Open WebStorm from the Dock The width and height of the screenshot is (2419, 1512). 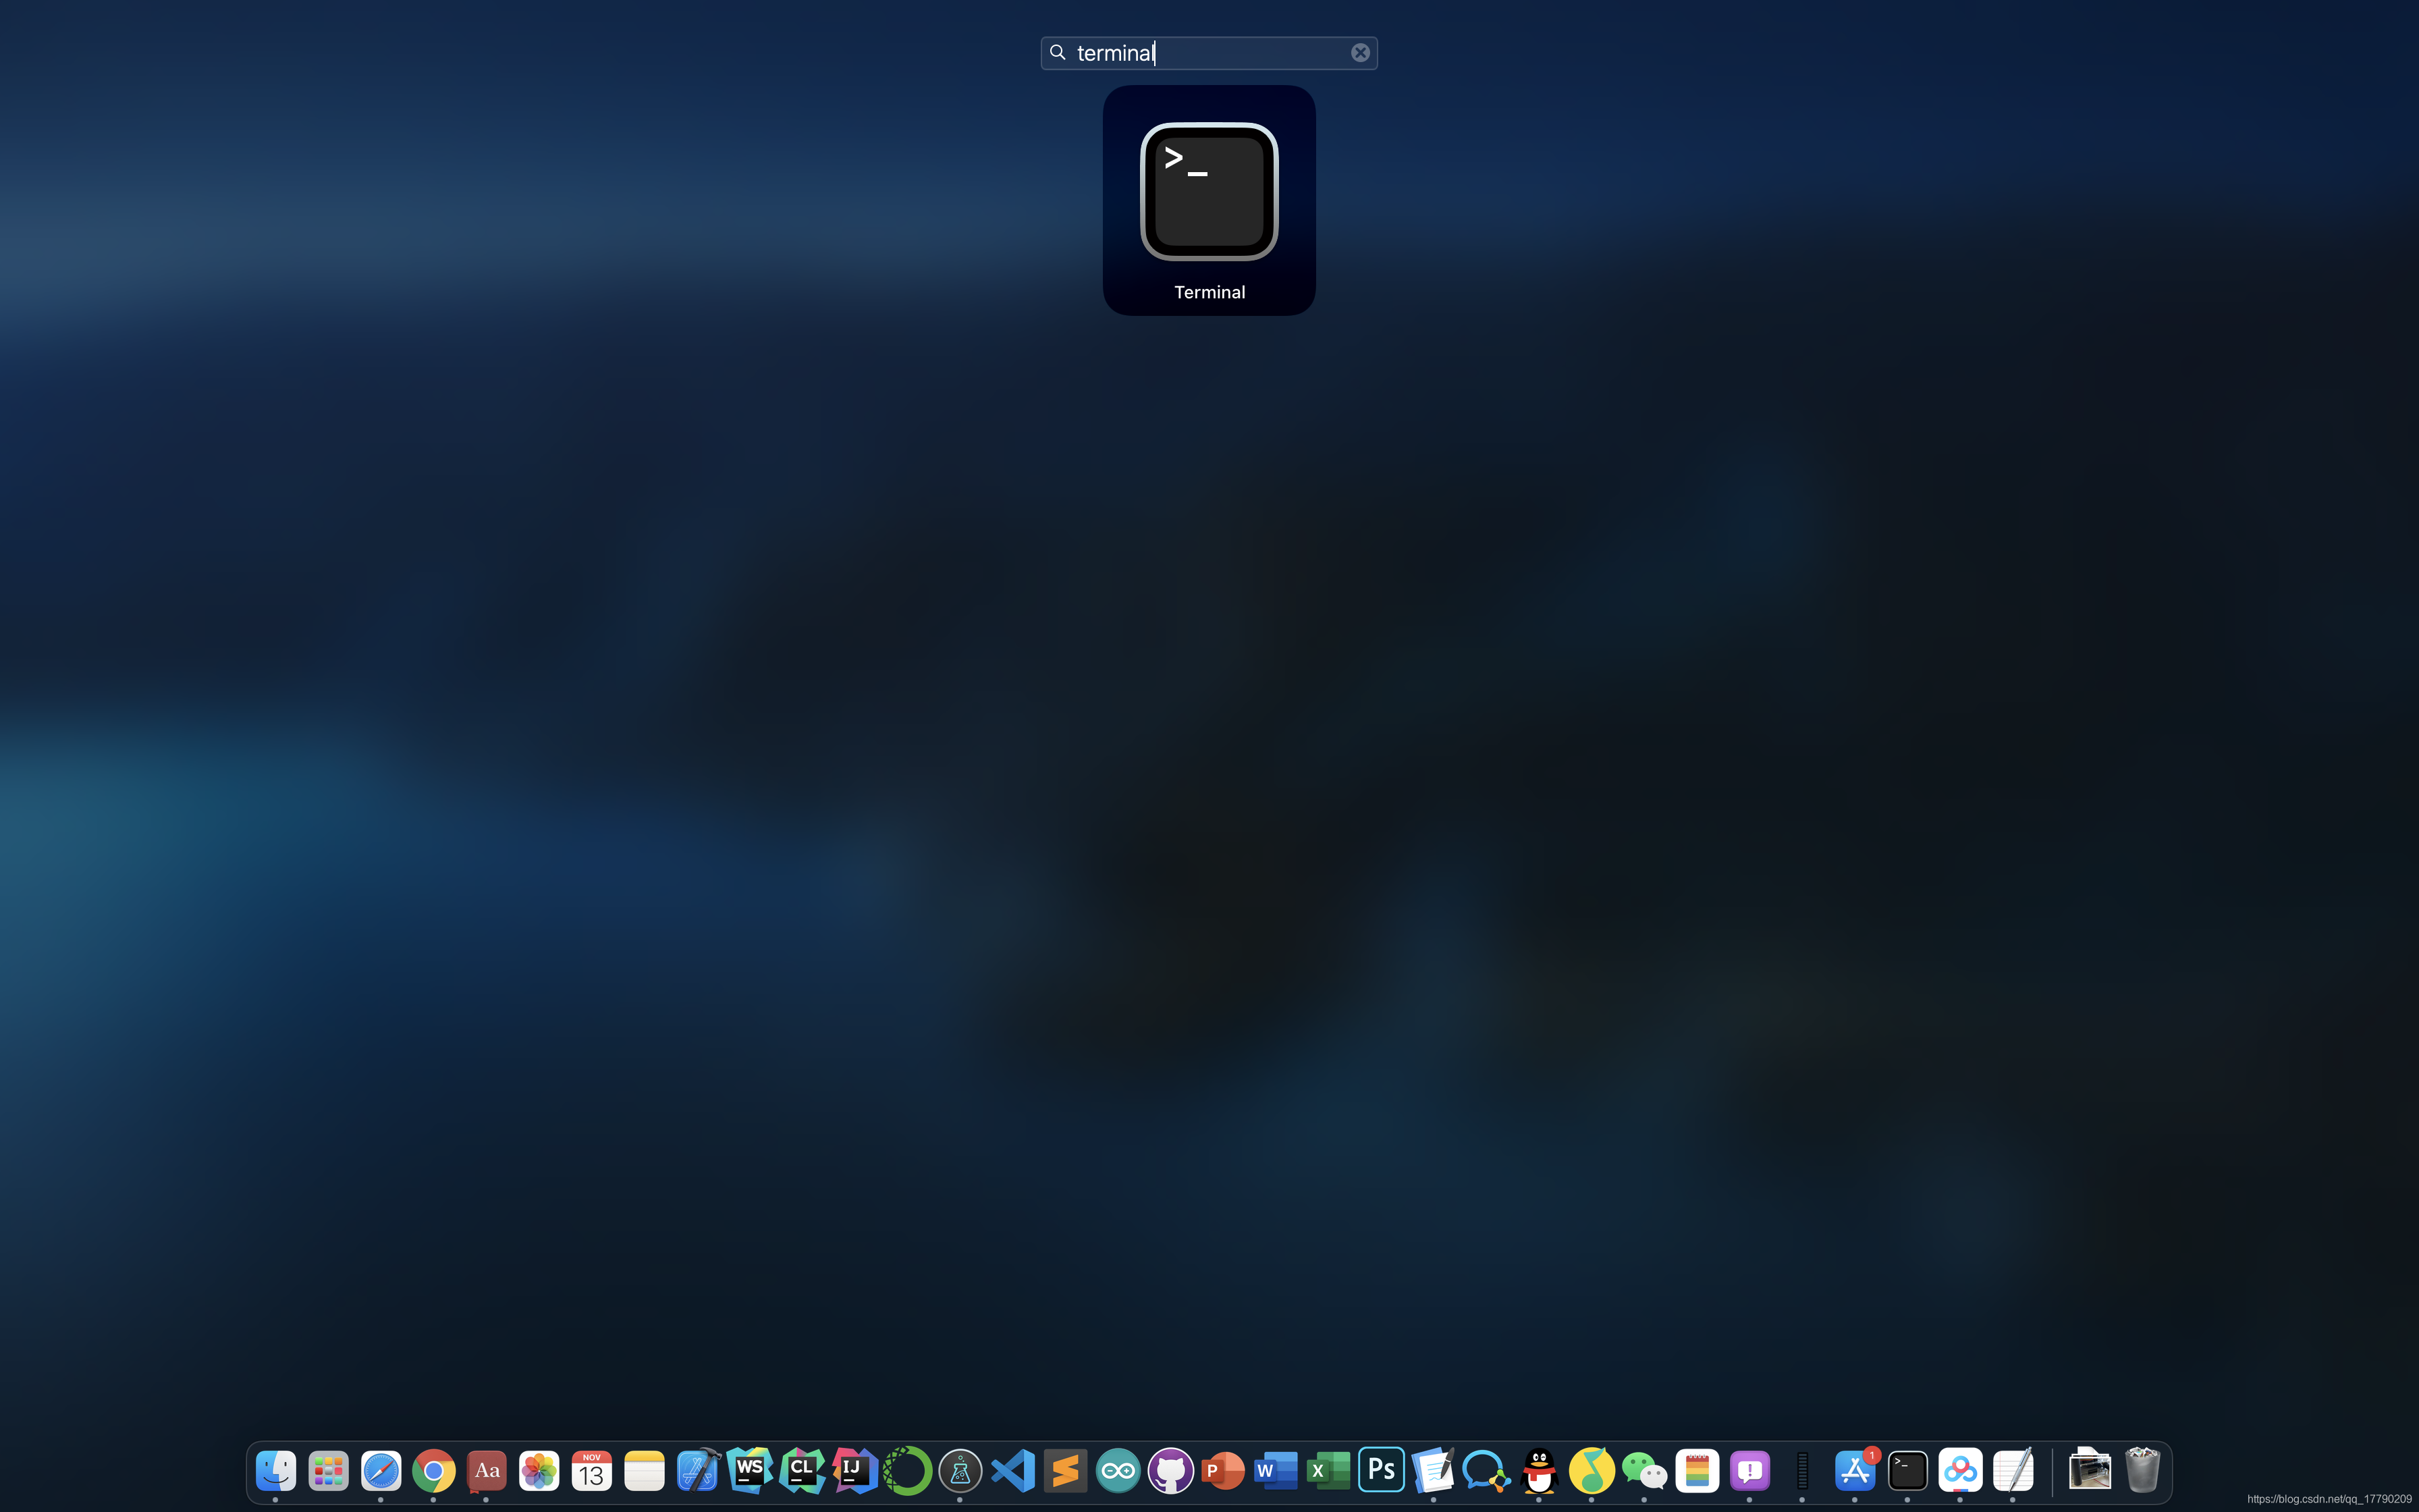pos(750,1470)
